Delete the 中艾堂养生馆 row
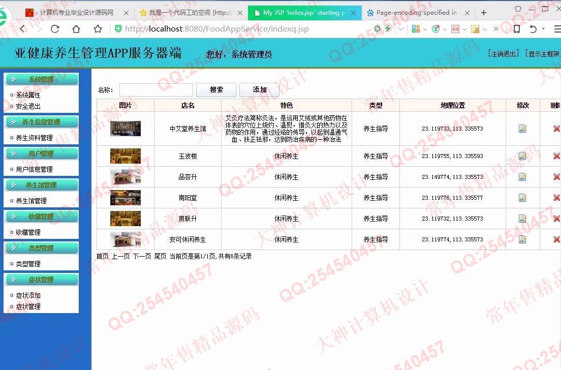This screenshot has width=561, height=370. pyautogui.click(x=556, y=129)
